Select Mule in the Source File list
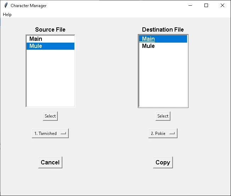 click(36, 46)
